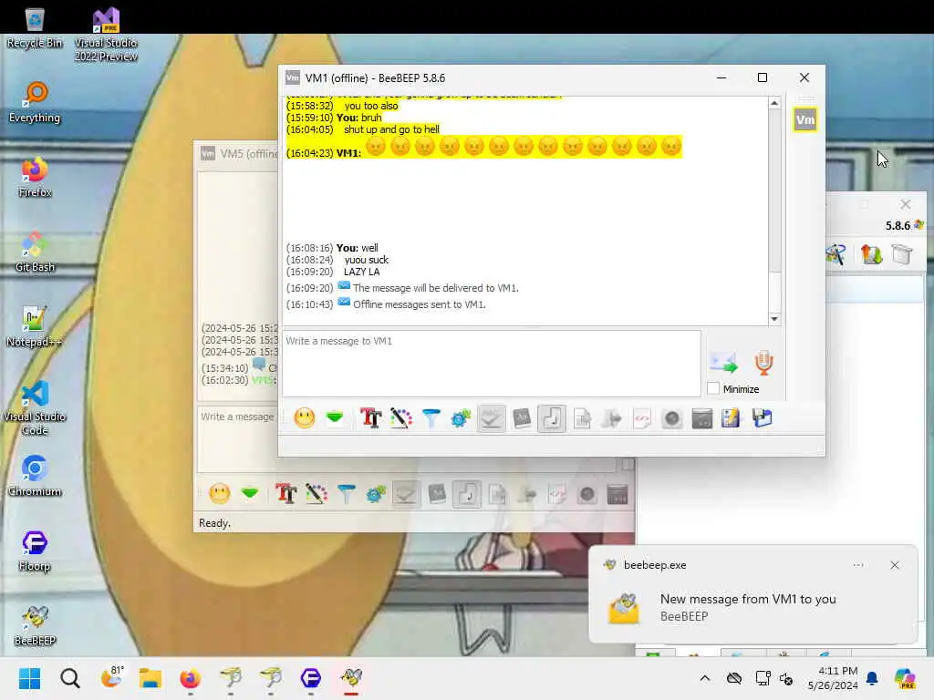This screenshot has width=934, height=700.
Task: Open Windows Start menu
Action: coord(29,678)
